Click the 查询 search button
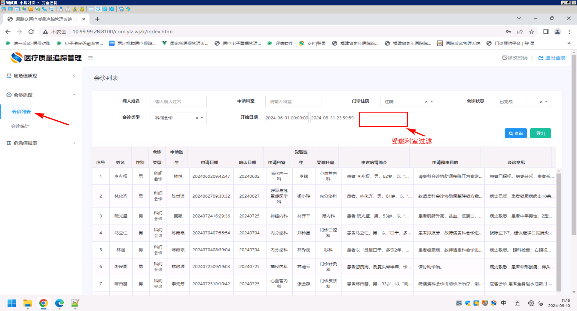Viewport: 577px width, 311px height. (516, 133)
